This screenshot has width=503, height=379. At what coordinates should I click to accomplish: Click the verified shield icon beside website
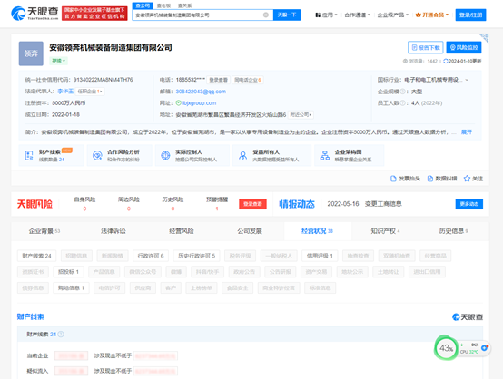click(x=178, y=102)
